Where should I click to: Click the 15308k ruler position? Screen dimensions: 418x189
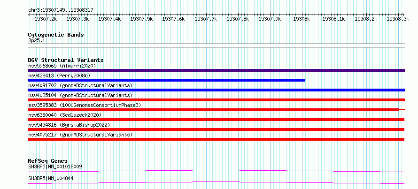click(302, 19)
